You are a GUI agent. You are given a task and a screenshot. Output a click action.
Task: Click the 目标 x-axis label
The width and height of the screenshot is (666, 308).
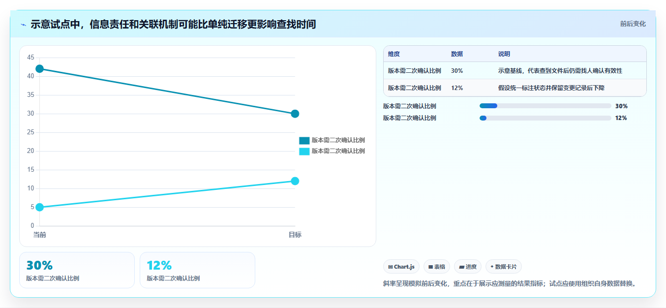295,235
